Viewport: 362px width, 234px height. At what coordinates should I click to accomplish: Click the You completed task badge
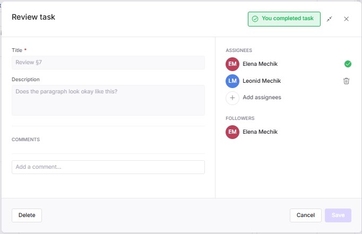283,19
